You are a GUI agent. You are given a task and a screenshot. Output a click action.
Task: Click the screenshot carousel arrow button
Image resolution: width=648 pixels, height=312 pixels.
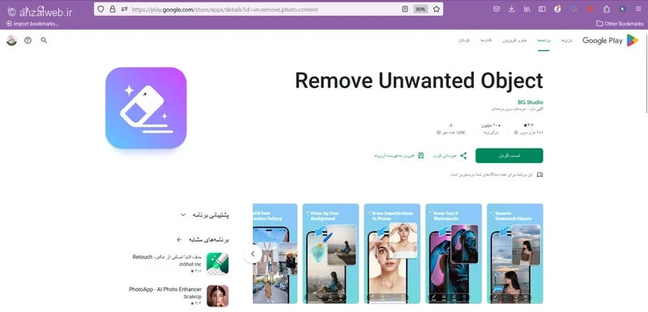(253, 254)
